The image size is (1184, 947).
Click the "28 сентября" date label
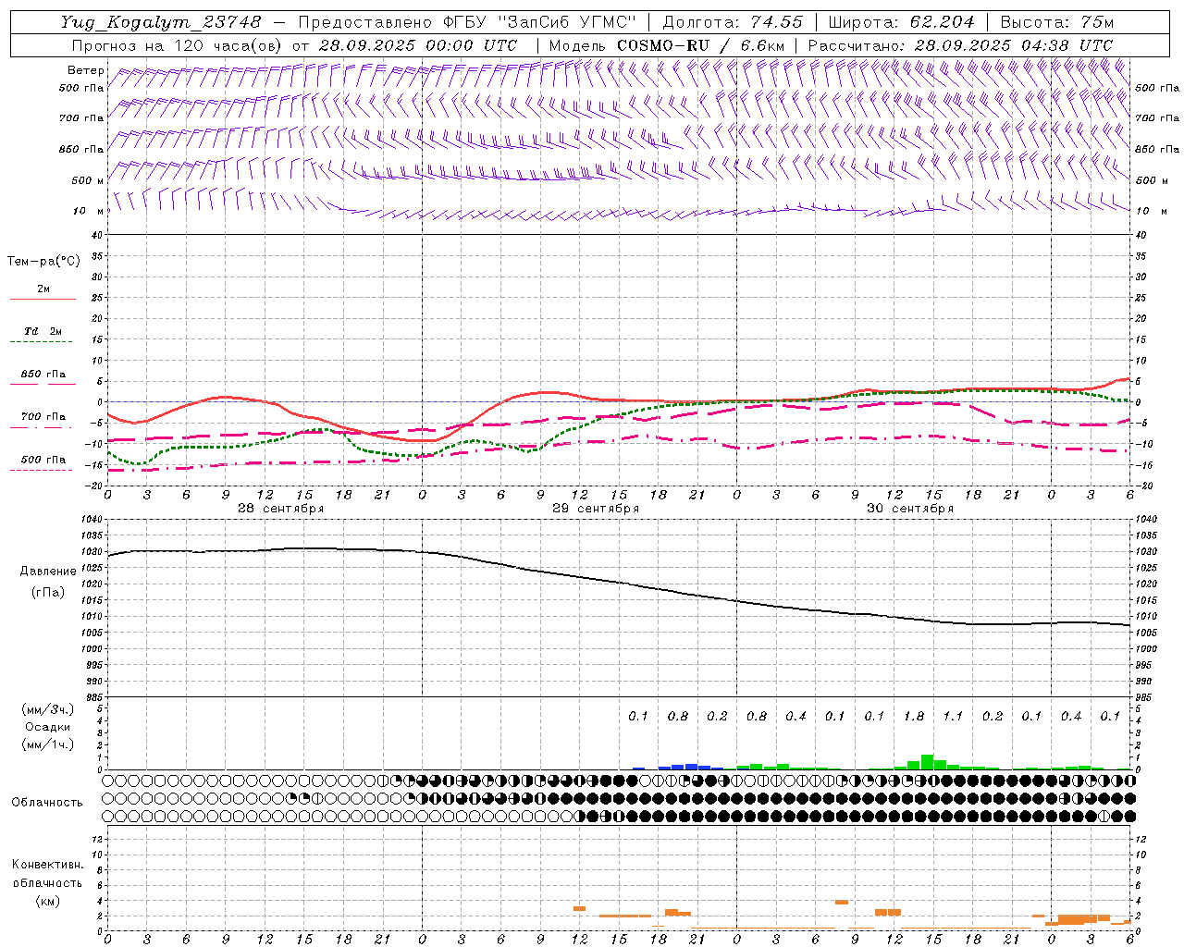(281, 509)
